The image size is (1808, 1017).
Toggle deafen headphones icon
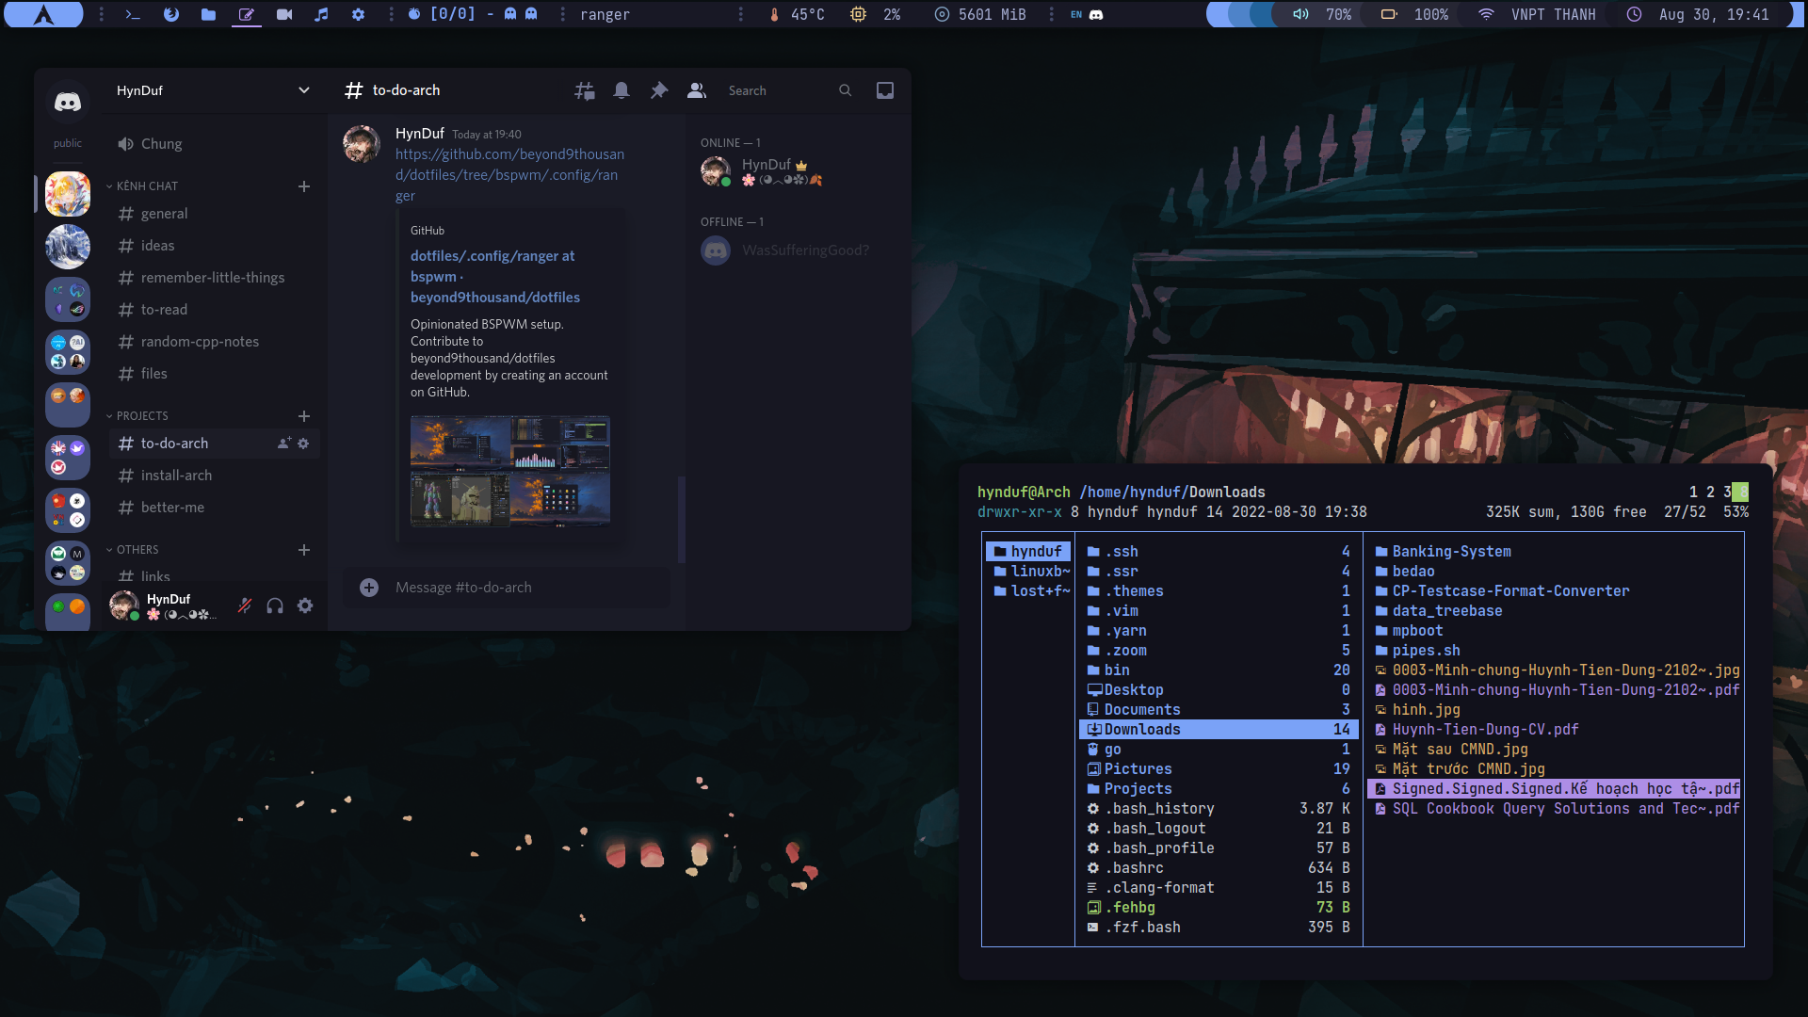(275, 605)
